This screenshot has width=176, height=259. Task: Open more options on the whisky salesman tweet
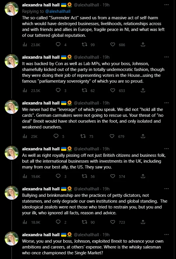[166, 234]
